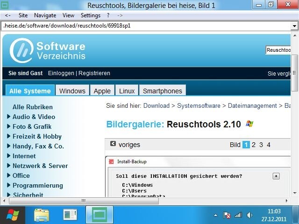Image resolution: width=299 pixels, height=224 pixels.
Task: Click the Reuschtools search field
Action: (x=278, y=50)
